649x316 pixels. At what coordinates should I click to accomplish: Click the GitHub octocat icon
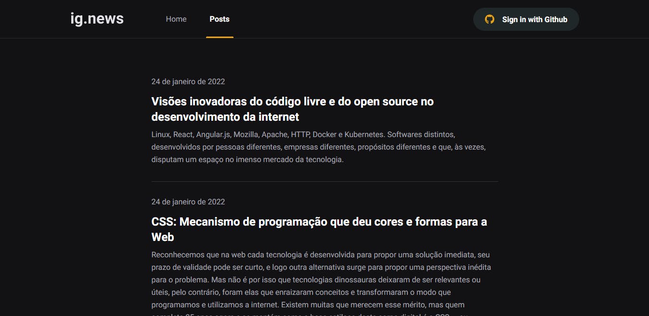tap(490, 19)
